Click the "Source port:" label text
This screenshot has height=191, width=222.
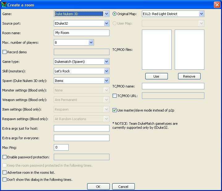click(11, 23)
